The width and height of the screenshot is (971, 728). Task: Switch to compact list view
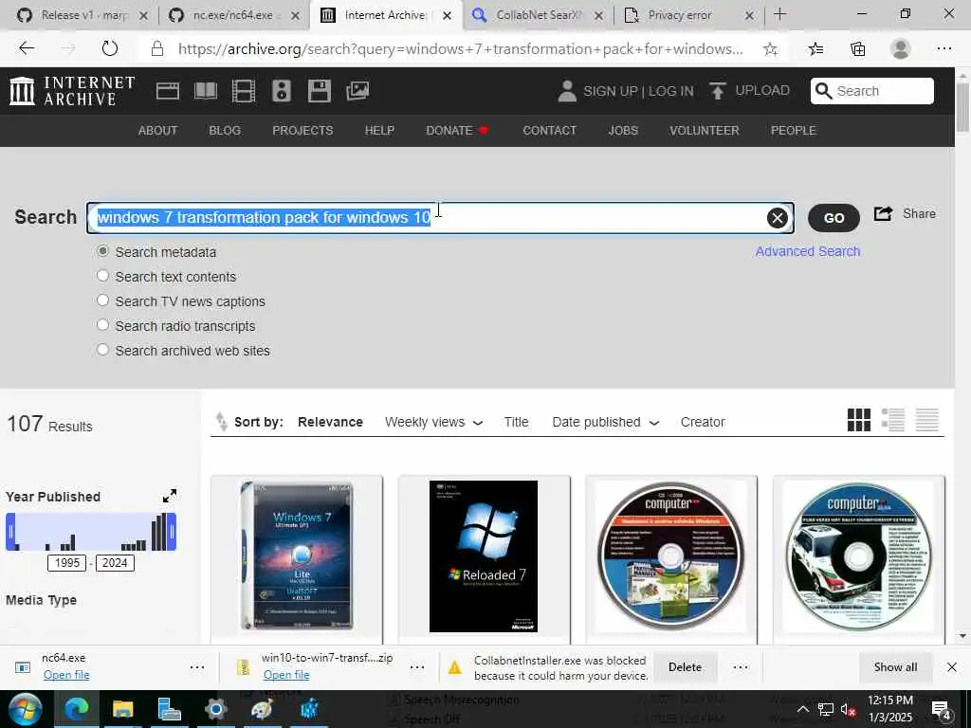click(927, 420)
